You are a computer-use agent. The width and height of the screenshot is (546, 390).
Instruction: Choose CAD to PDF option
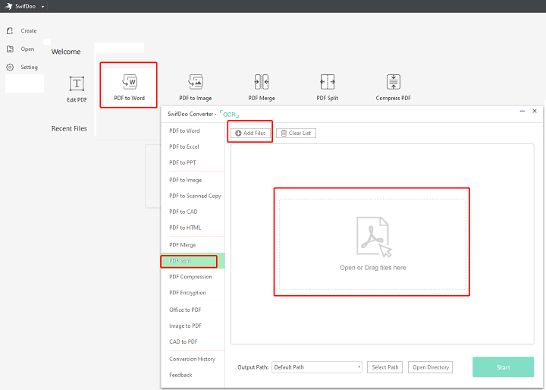click(x=184, y=341)
